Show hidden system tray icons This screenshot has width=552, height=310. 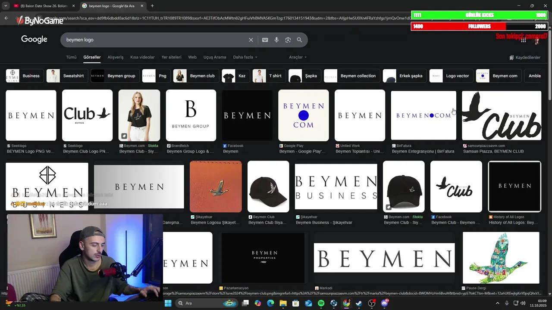(x=497, y=303)
